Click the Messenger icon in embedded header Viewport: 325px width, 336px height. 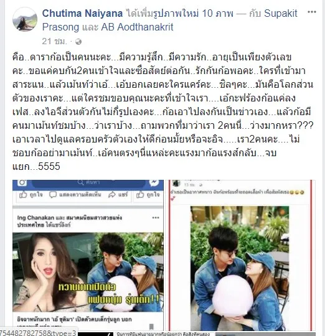click(x=154, y=182)
